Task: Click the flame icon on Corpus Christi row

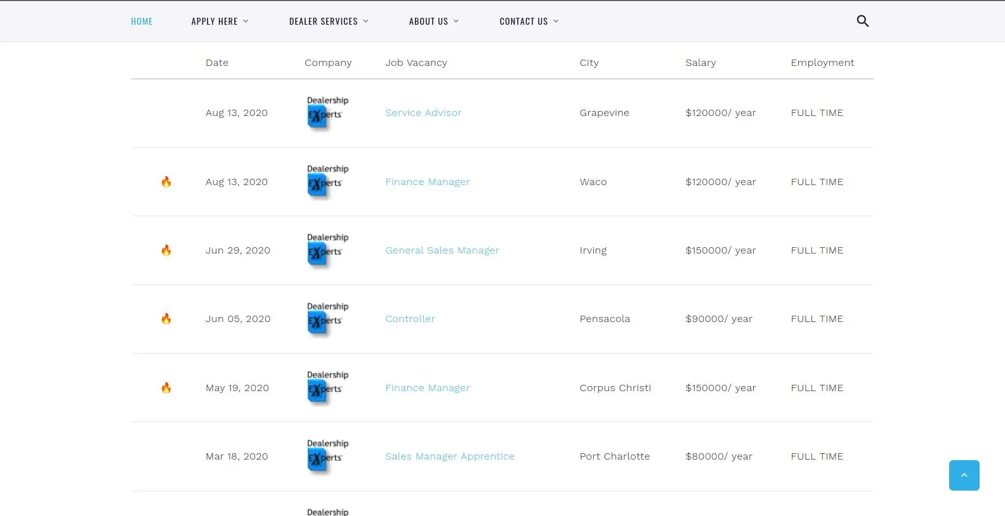Action: tap(166, 388)
